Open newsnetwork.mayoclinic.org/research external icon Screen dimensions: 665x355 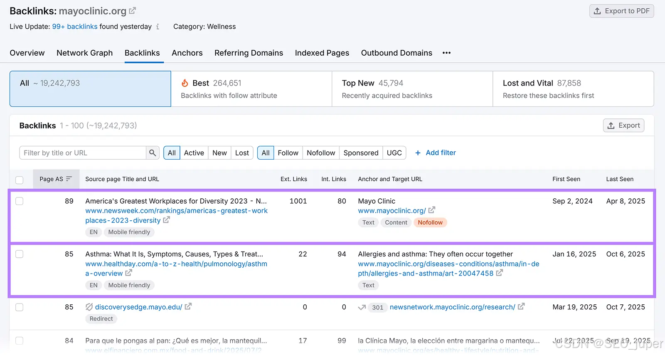tap(521, 306)
